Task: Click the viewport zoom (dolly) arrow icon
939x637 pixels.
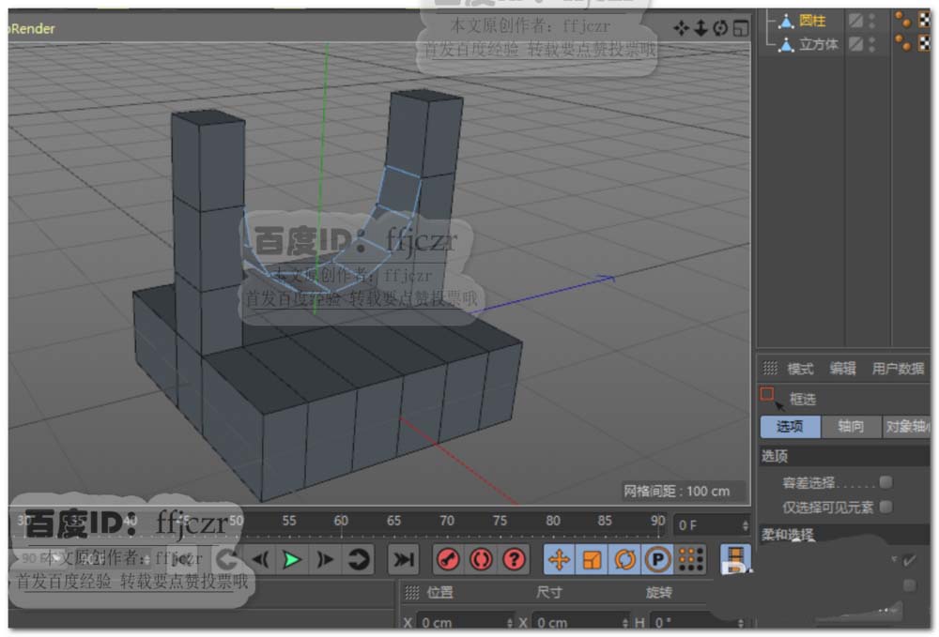Action: click(x=700, y=28)
